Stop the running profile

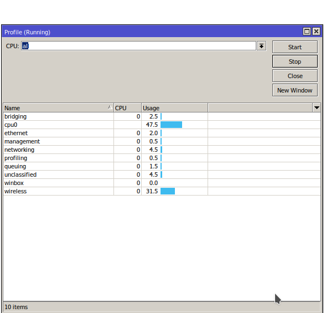(x=295, y=61)
